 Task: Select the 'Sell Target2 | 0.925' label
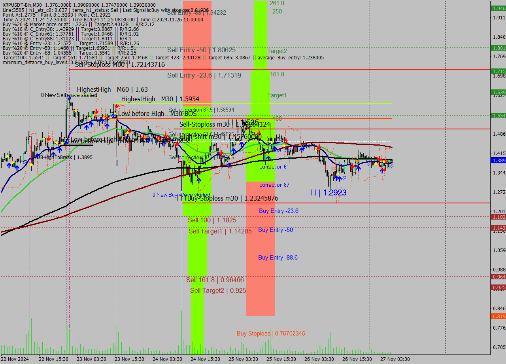pos(218,291)
